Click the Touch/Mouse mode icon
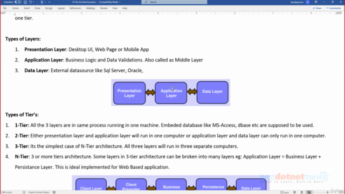The height and width of the screenshot is (194, 345). (42, 2)
